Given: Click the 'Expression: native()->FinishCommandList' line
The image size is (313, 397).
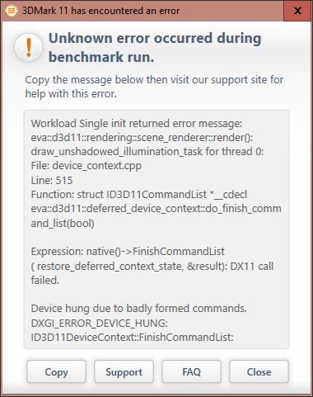Looking at the screenshot, I should (128, 252).
